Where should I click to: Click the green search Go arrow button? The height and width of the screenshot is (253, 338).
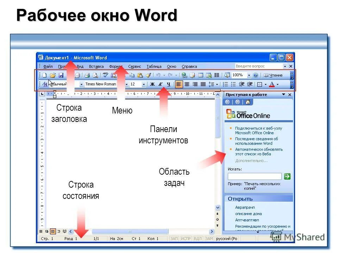pyautogui.click(x=287, y=176)
